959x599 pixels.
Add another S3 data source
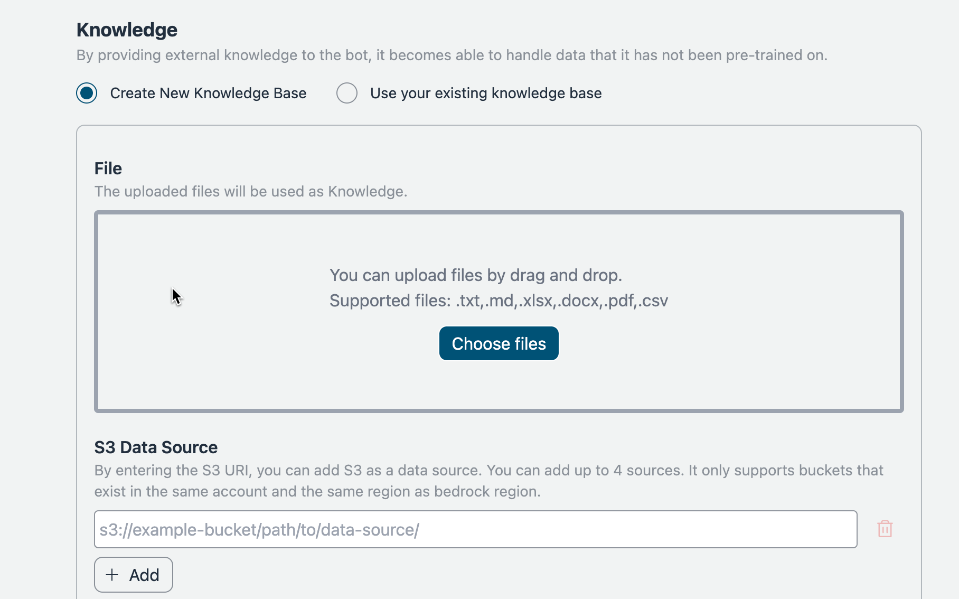tap(133, 575)
